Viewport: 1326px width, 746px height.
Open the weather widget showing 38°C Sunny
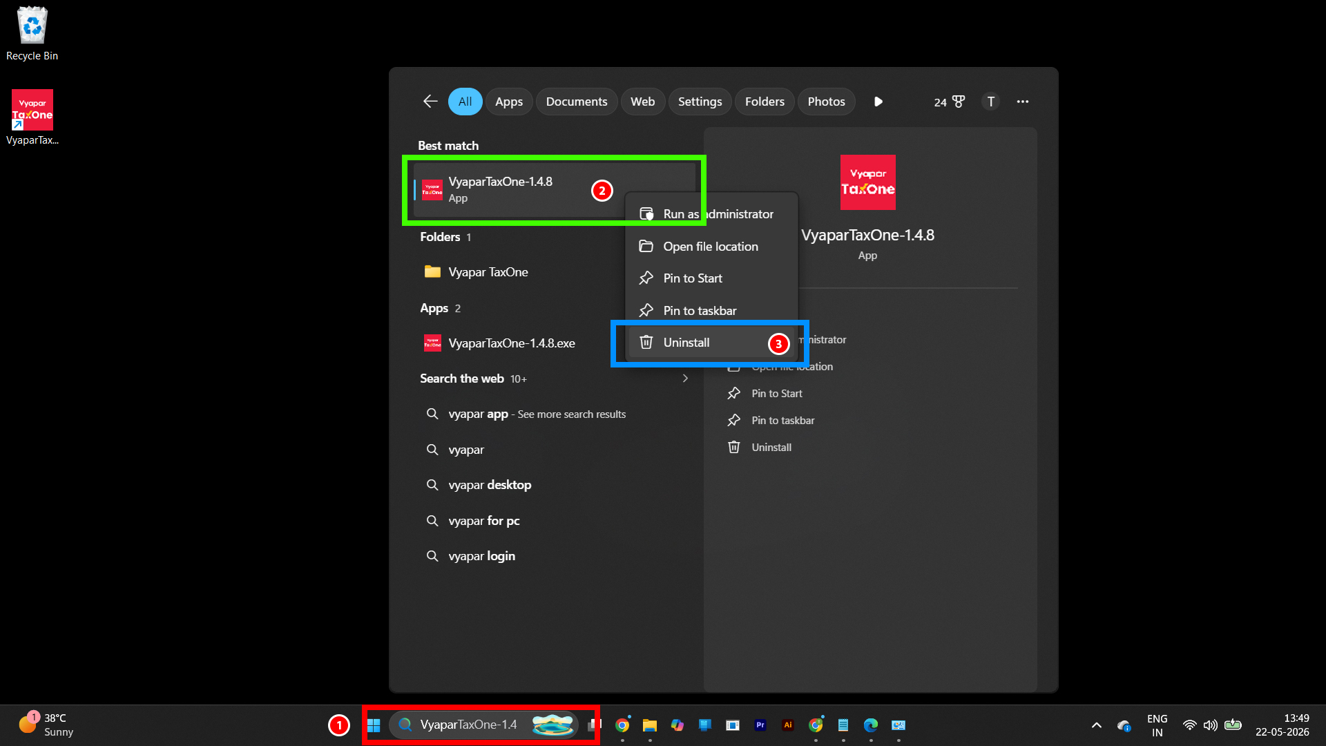point(46,725)
